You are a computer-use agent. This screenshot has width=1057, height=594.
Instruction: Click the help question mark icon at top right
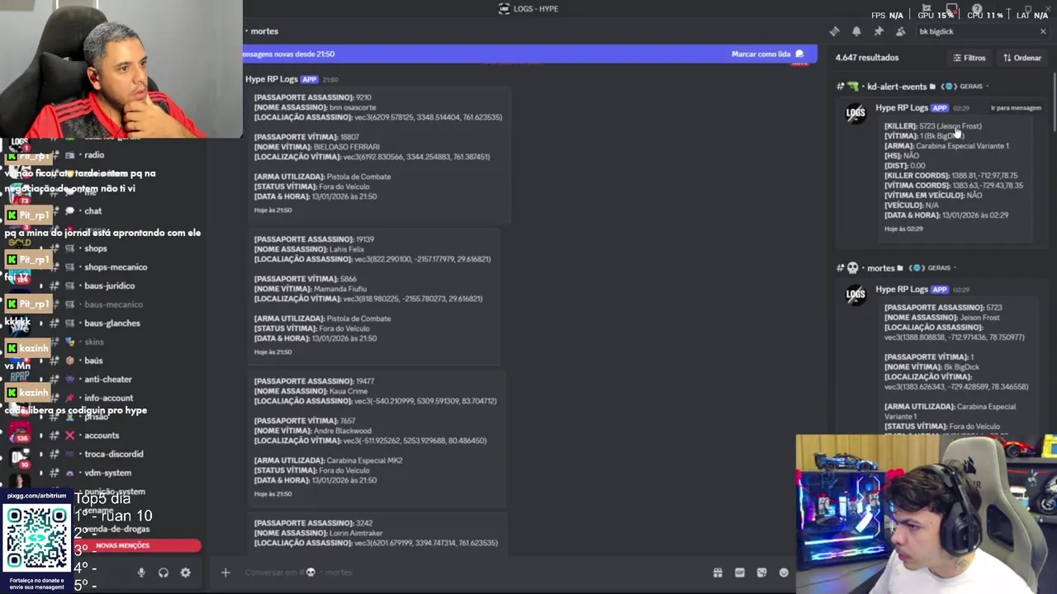pyautogui.click(x=977, y=9)
